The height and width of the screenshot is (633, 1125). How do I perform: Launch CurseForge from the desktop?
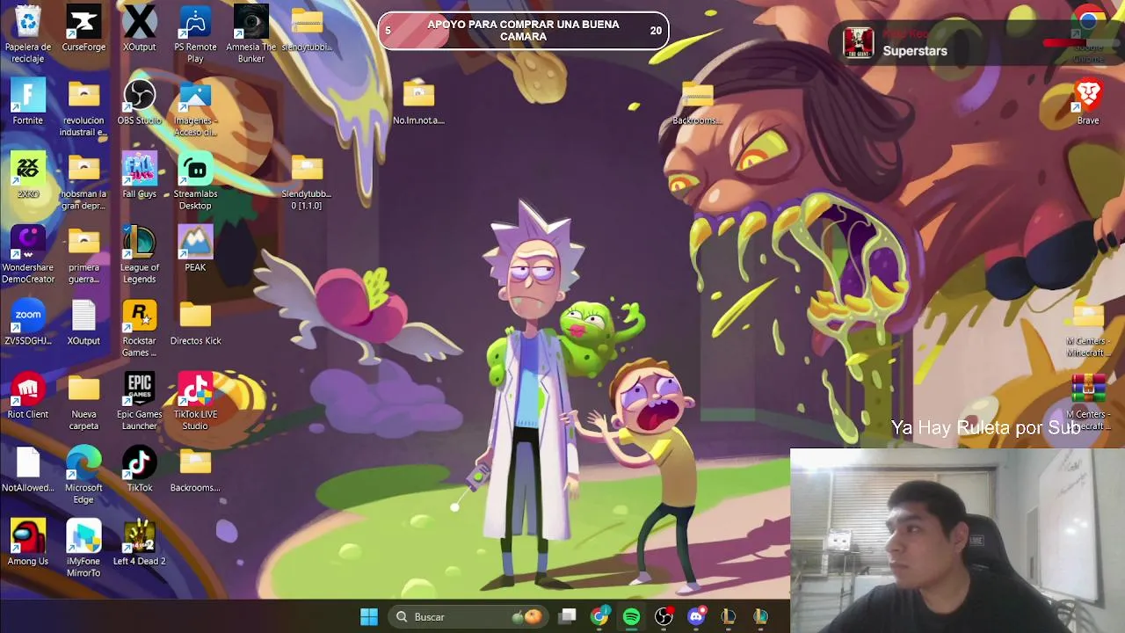[83, 29]
